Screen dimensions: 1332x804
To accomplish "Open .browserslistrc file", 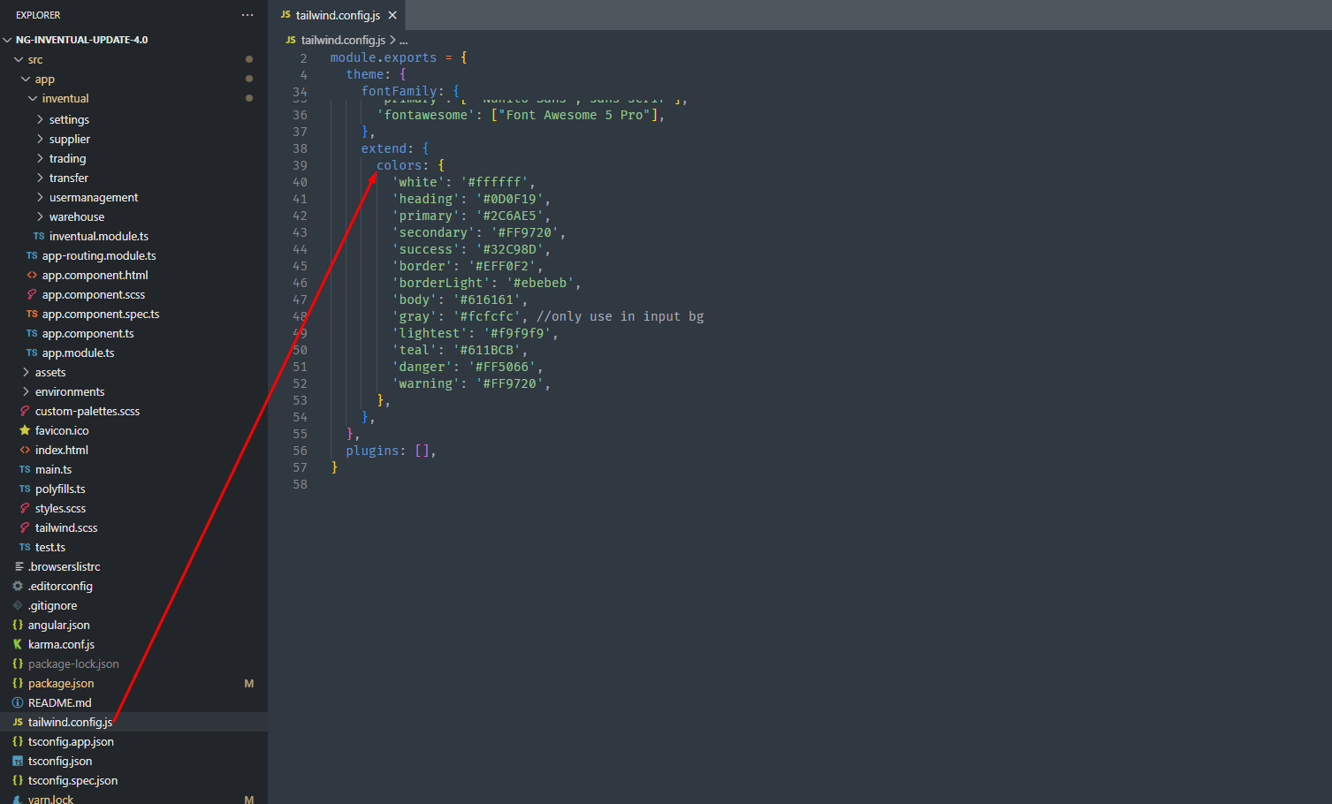I will [x=65, y=566].
